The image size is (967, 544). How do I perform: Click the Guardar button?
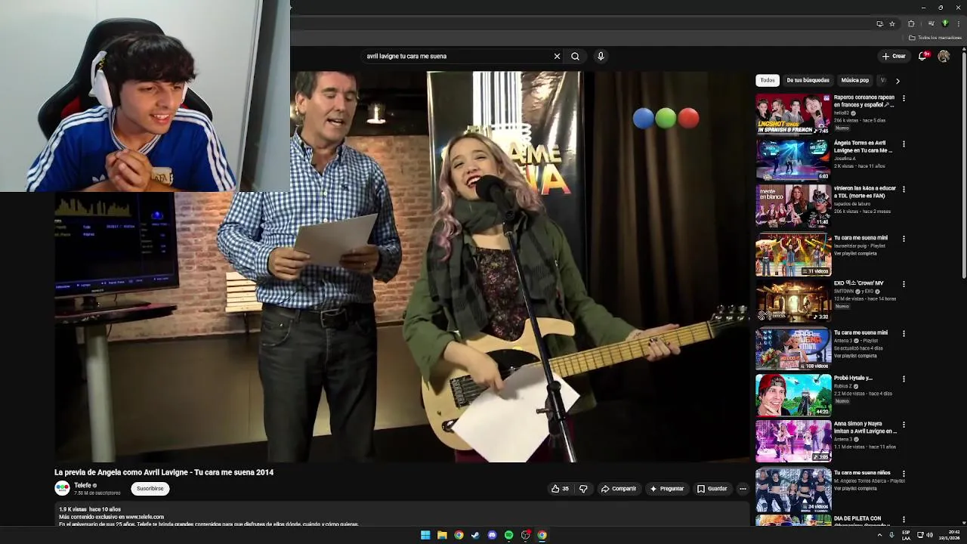(712, 489)
